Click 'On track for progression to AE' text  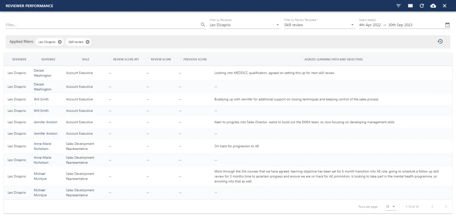[237, 146]
